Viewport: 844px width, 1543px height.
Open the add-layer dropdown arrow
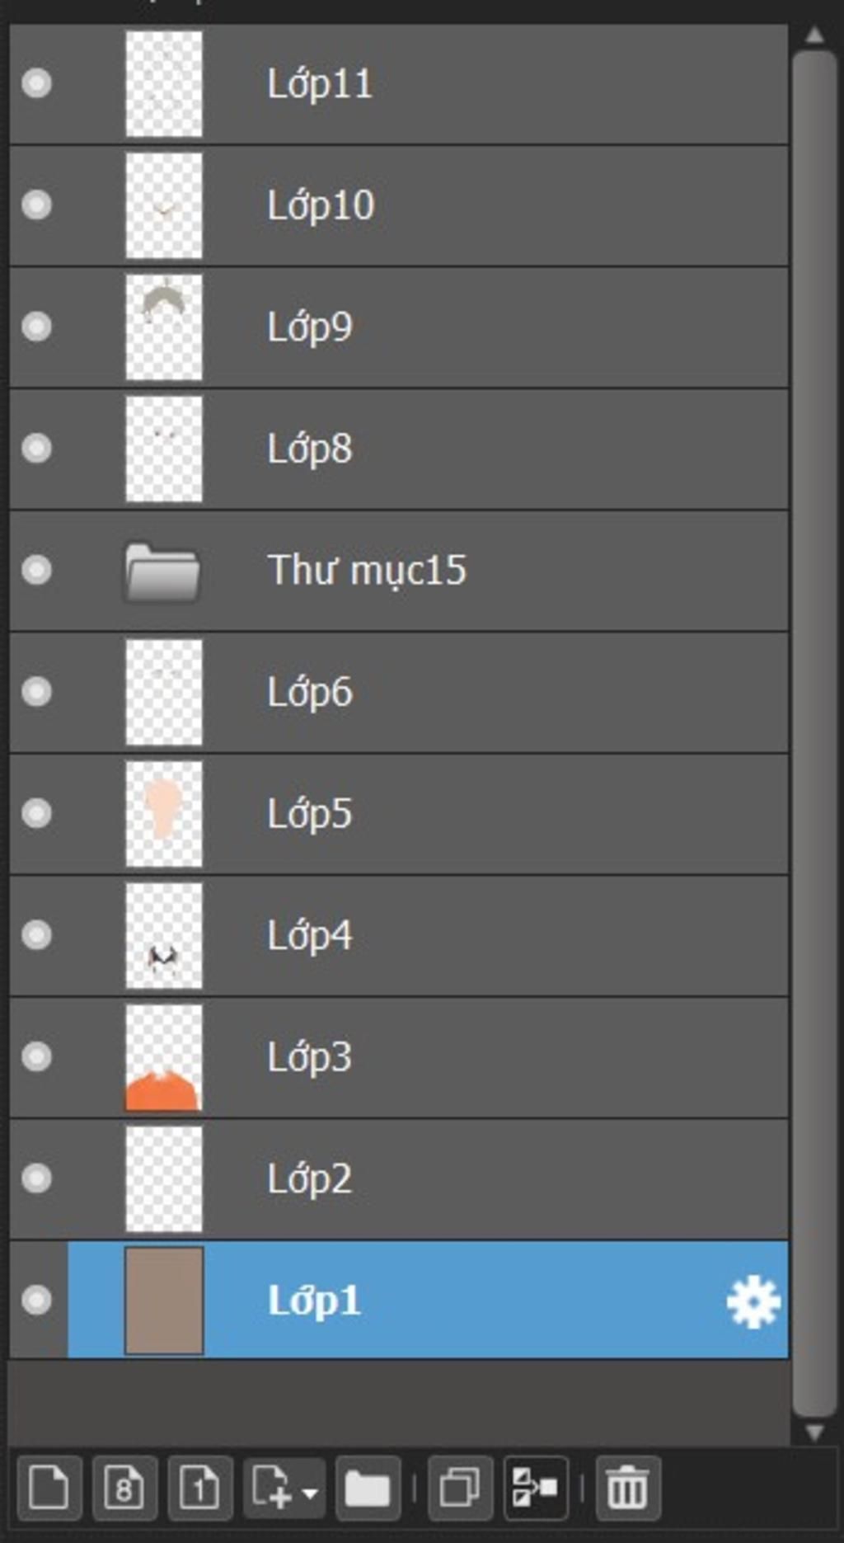(x=310, y=1494)
